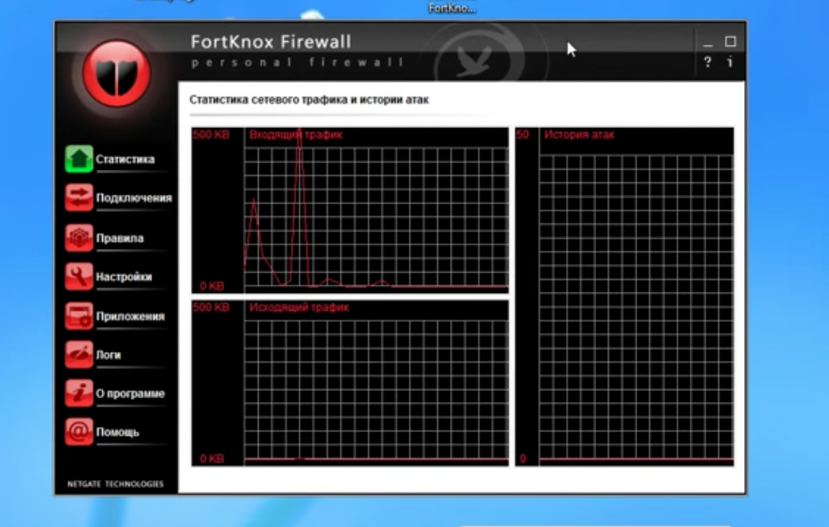Image resolution: width=829 pixels, height=527 pixels.
Task: Go to the Правила section label
Action: tap(120, 238)
